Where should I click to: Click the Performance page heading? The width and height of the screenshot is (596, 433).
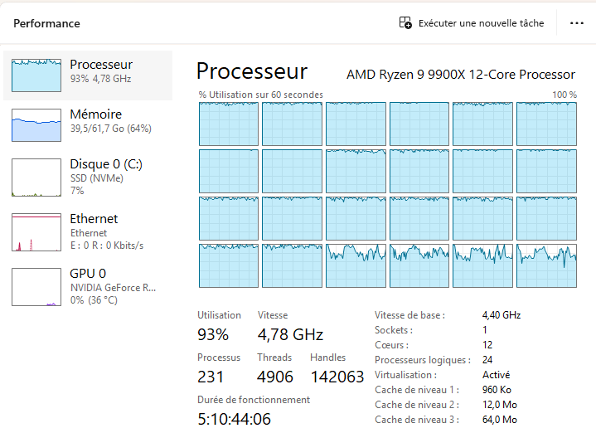(x=46, y=23)
